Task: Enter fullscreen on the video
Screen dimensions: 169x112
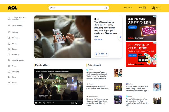Action: pyautogui.click(x=81, y=103)
